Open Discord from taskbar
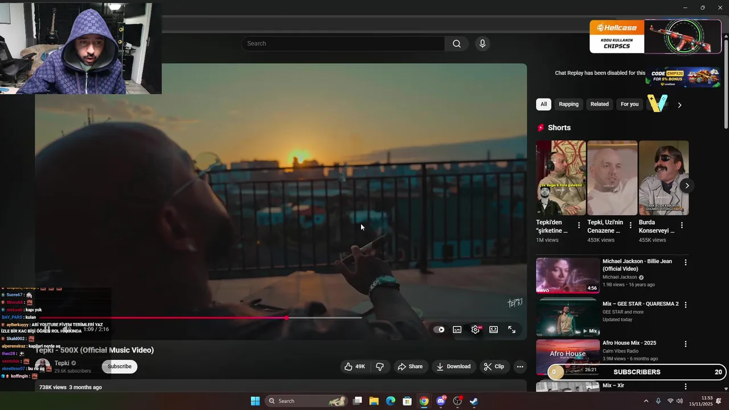This screenshot has height=410, width=729. [x=440, y=401]
